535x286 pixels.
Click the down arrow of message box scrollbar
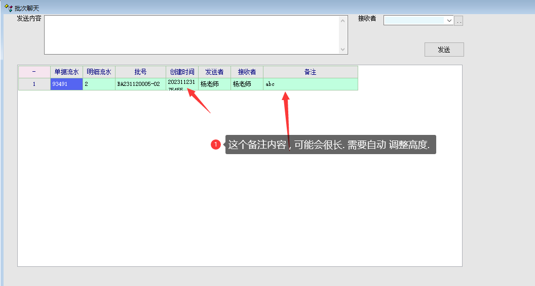pyautogui.click(x=343, y=49)
